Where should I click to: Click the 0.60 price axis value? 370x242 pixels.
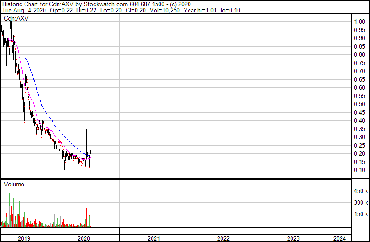pos(360,87)
